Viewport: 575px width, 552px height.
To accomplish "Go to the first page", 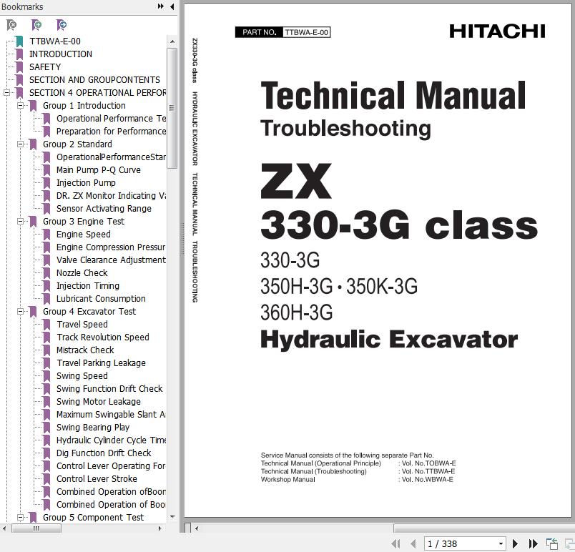I will coord(395,543).
